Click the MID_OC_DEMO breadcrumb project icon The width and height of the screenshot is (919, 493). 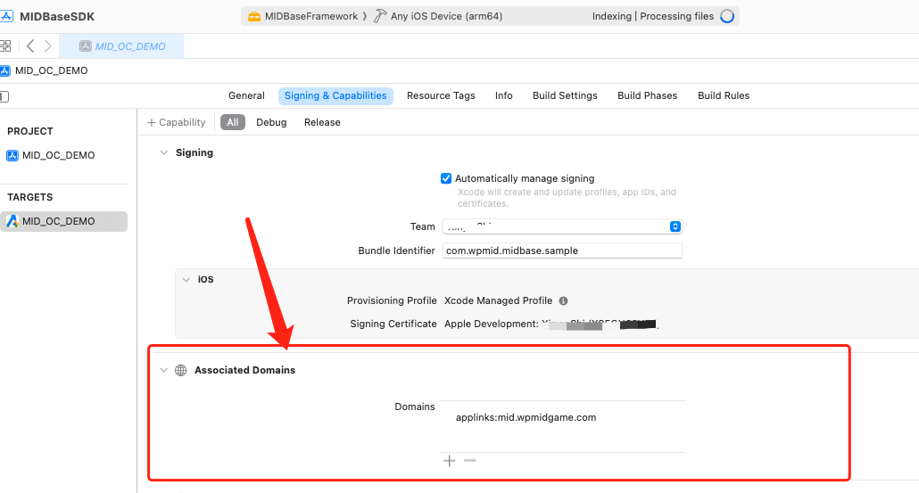pos(4,70)
